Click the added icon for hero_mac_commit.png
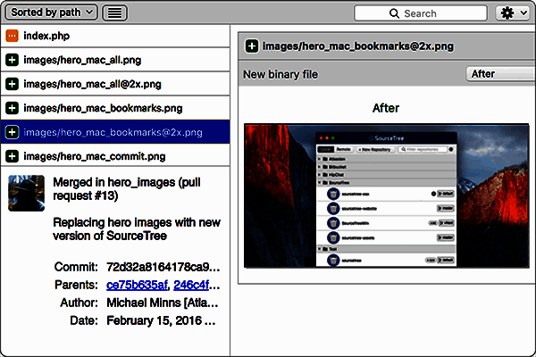 [12, 156]
